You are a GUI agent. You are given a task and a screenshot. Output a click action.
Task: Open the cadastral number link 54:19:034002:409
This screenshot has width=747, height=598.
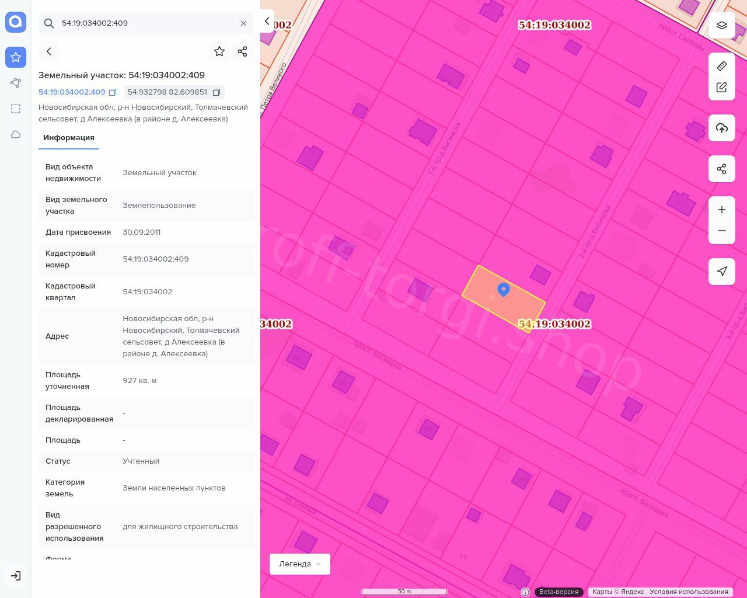coord(72,92)
